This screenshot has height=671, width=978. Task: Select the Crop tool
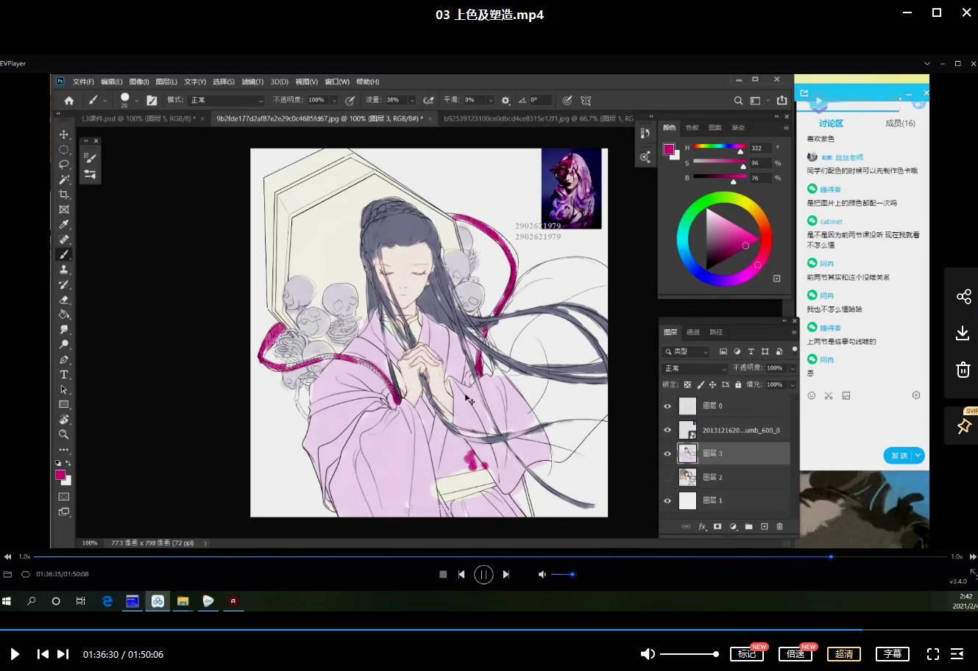[x=64, y=195]
